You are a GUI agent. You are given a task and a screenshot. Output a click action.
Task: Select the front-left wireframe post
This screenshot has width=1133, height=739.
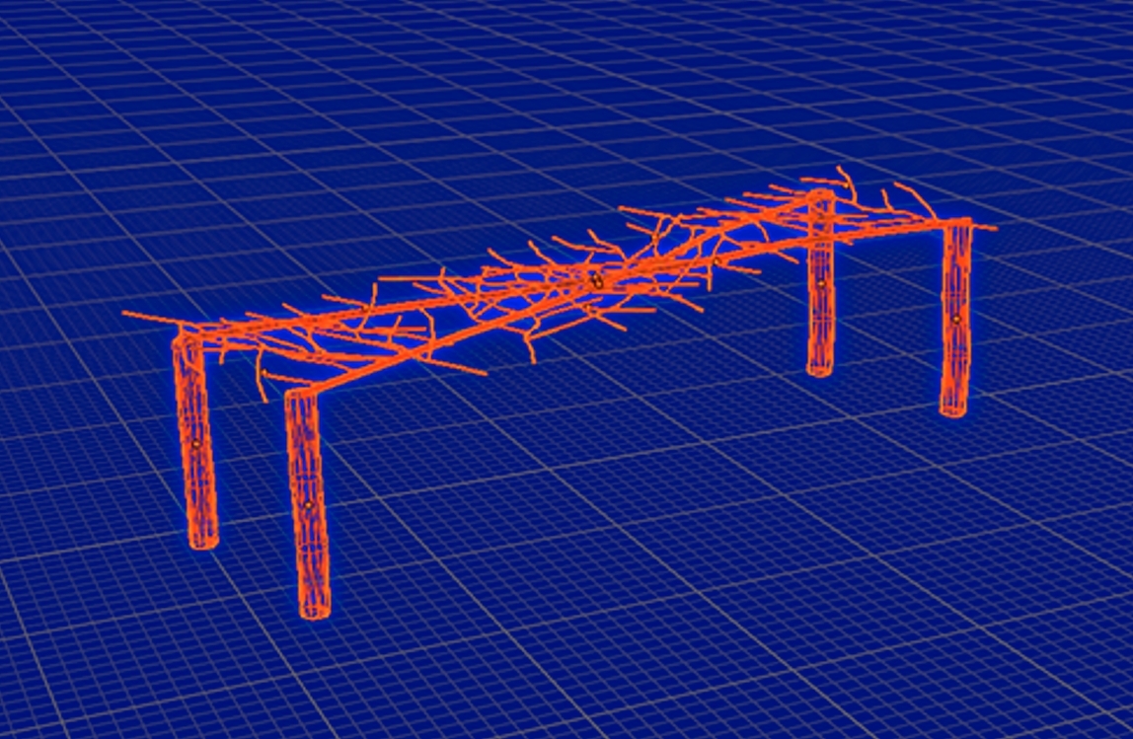(307, 504)
